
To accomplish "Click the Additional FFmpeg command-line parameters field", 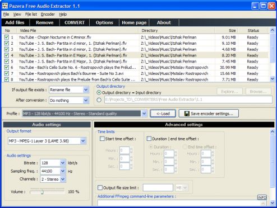I will point(182,203).
